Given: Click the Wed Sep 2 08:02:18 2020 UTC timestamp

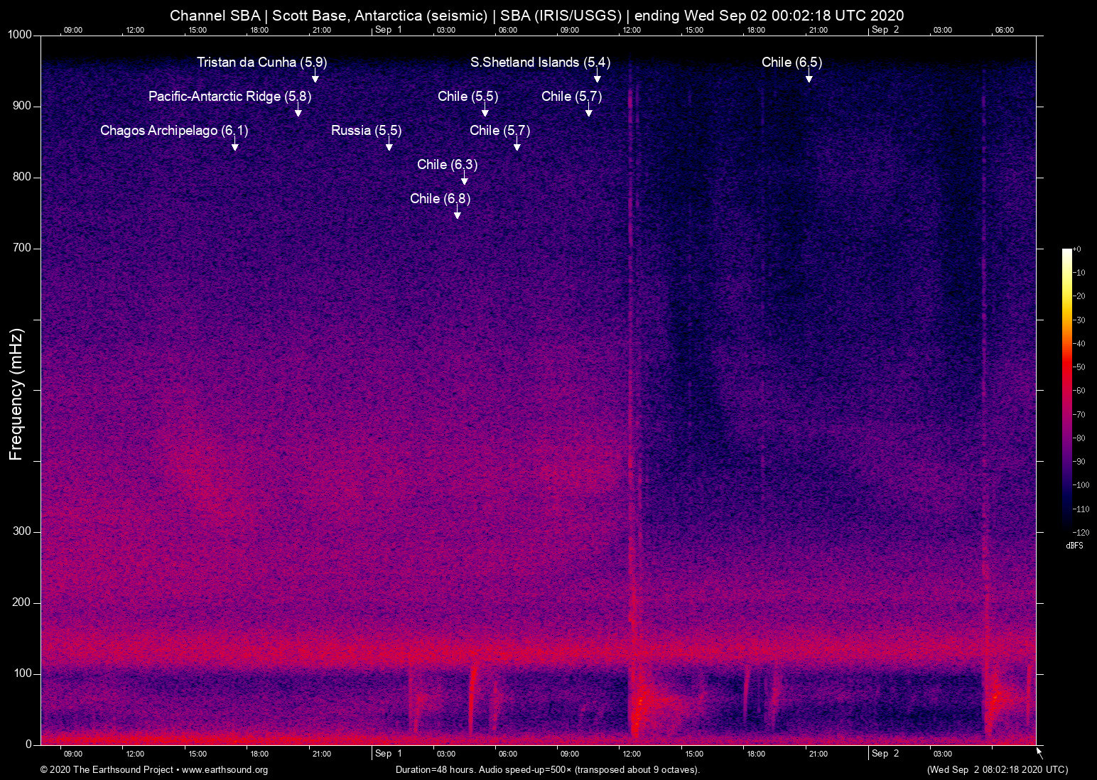Looking at the screenshot, I should [997, 769].
